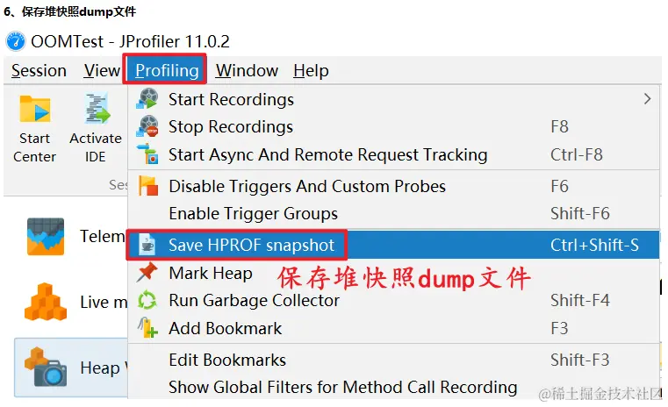
Task: Open the Help menu
Action: [x=311, y=71]
